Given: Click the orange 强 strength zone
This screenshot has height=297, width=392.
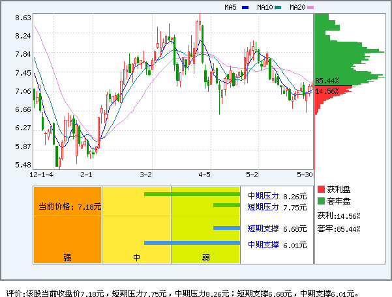Looking at the screenshot, I should pyautogui.click(x=67, y=257).
